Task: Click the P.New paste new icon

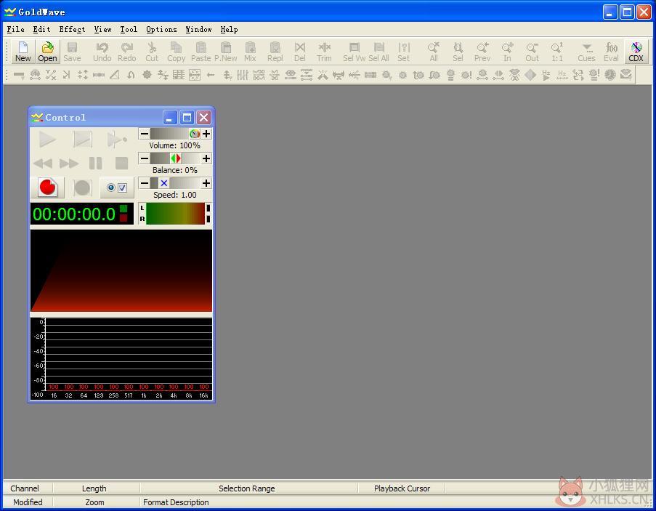Action: pos(225,52)
